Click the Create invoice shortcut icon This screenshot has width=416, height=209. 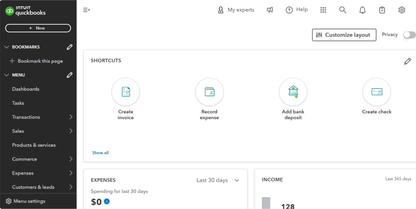point(125,92)
